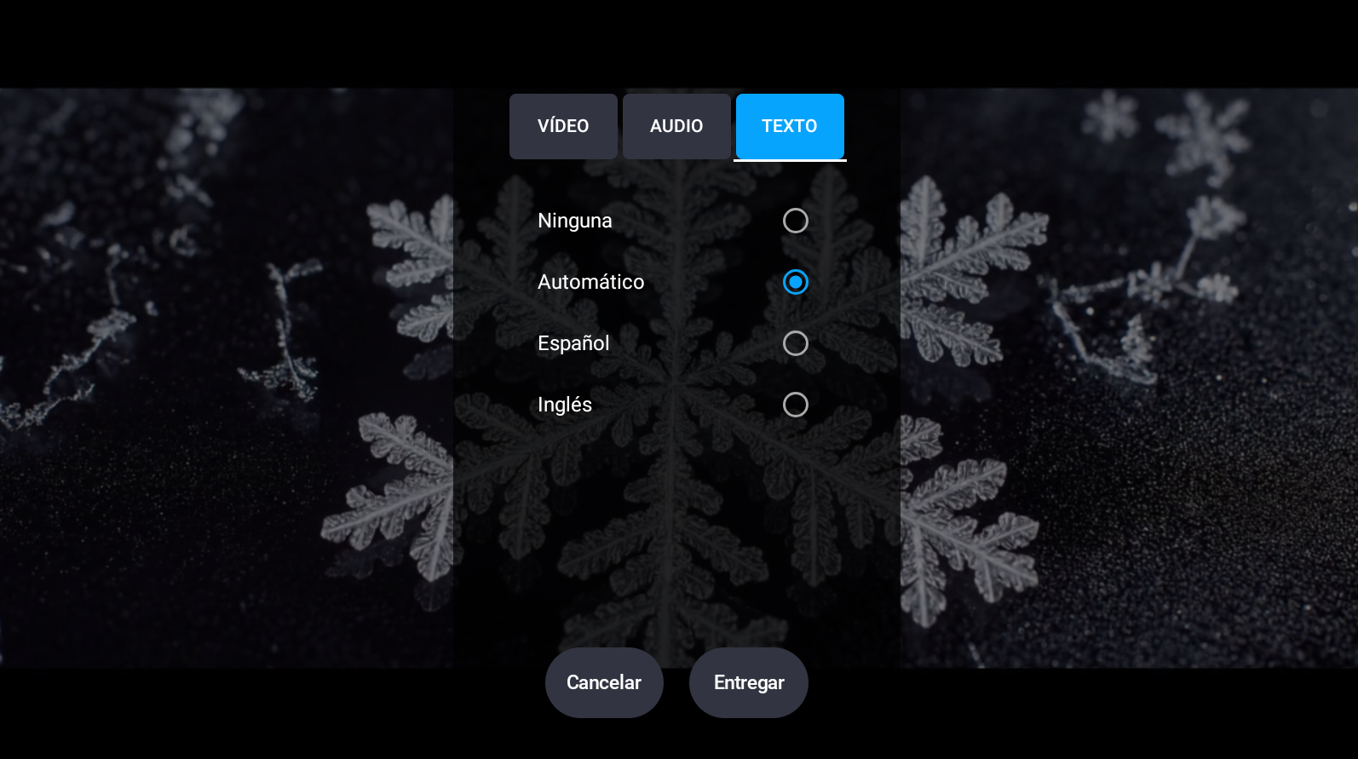Pick the Español subtitle label
The width and height of the screenshot is (1358, 759).
click(573, 343)
